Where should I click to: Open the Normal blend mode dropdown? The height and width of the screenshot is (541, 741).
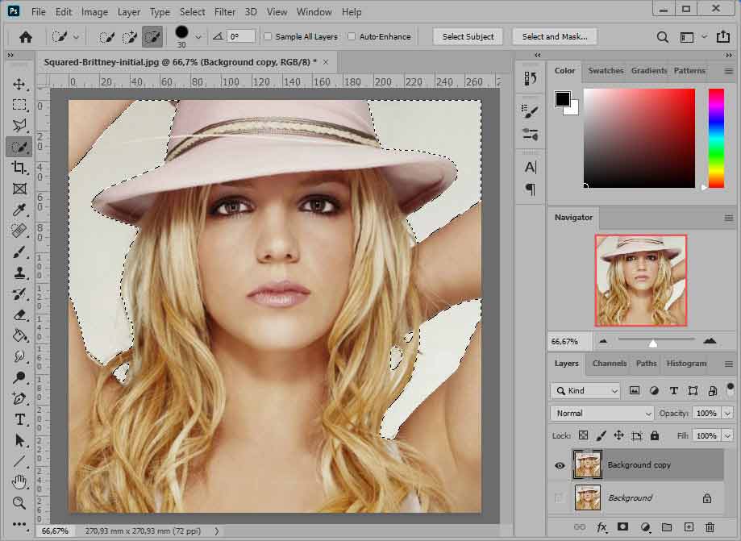point(602,413)
